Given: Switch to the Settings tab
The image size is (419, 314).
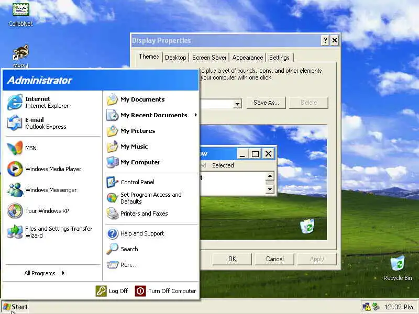Looking at the screenshot, I should pos(279,58).
